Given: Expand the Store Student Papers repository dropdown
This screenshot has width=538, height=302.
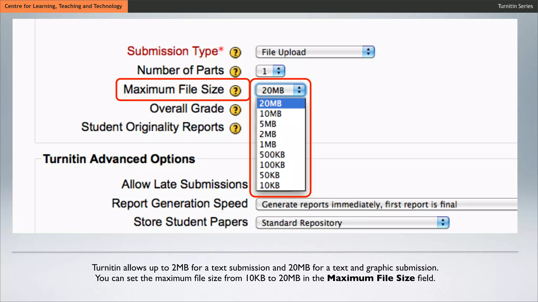Looking at the screenshot, I should point(352,223).
